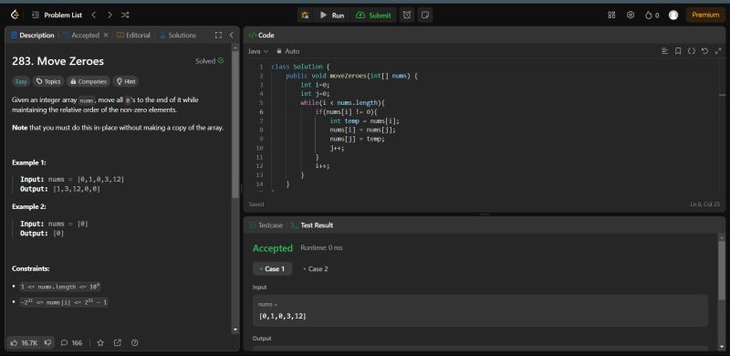Expand the Companies tag
The width and height of the screenshot is (730, 356).
click(89, 81)
